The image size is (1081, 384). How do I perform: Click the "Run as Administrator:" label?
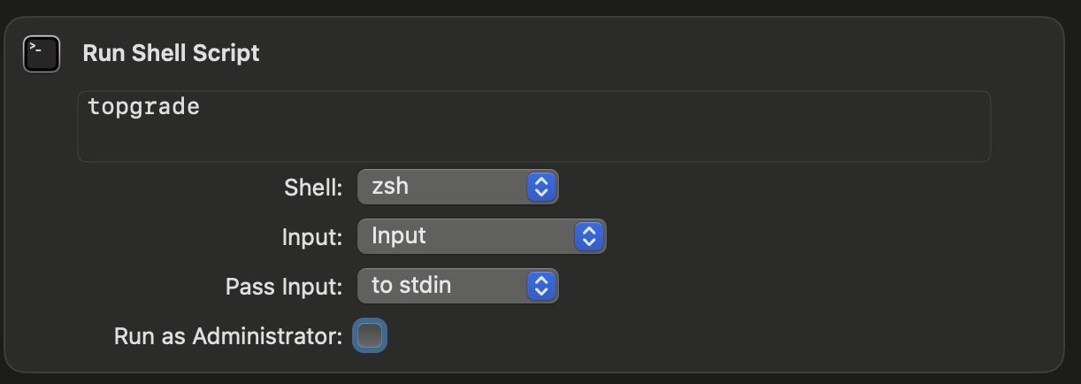click(x=228, y=336)
